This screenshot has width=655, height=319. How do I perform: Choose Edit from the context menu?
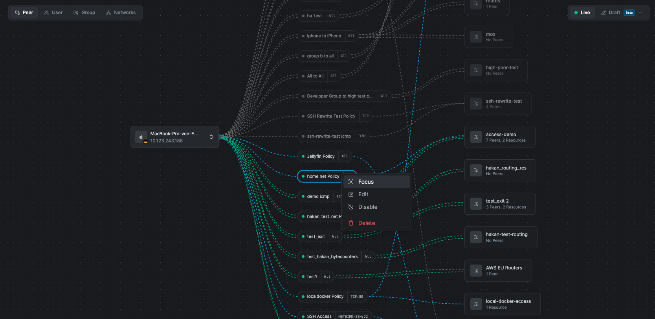[x=377, y=194]
